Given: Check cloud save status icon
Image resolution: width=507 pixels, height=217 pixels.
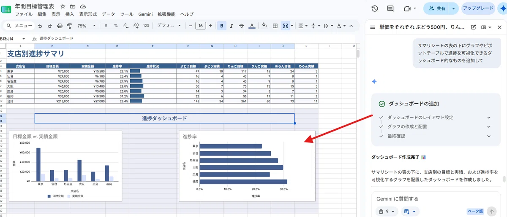Looking at the screenshot, I should [x=83, y=7].
